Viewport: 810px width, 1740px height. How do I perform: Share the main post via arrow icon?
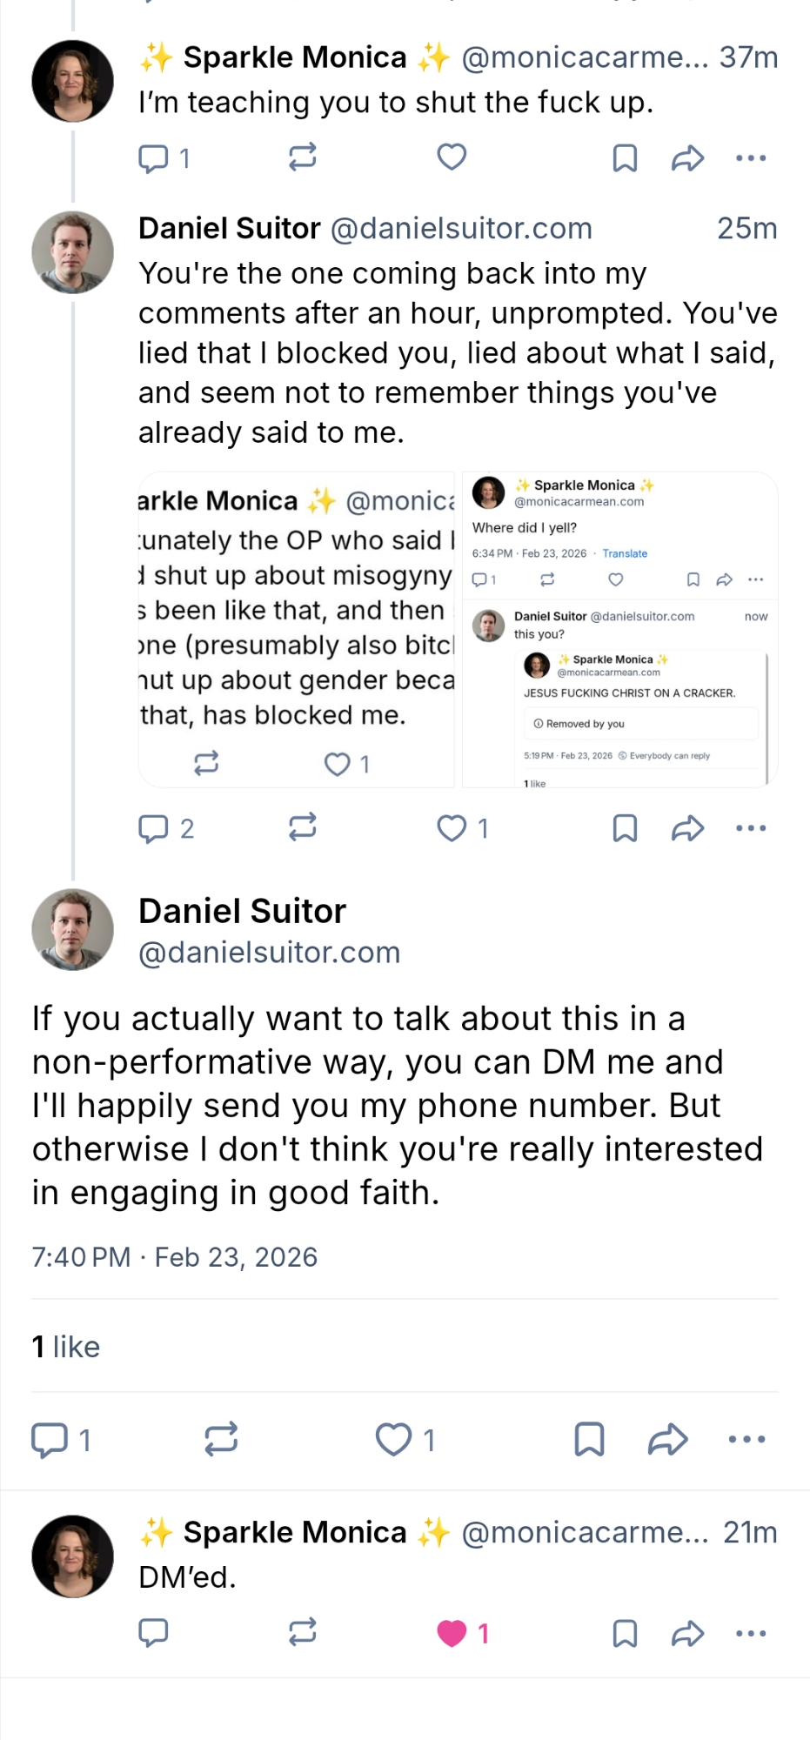coord(668,1440)
